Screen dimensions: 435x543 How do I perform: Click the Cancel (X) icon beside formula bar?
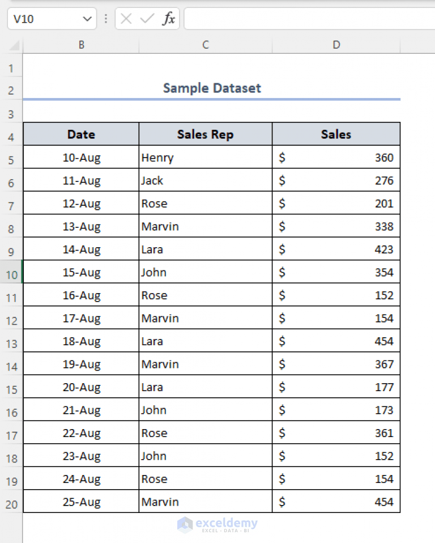pos(126,18)
